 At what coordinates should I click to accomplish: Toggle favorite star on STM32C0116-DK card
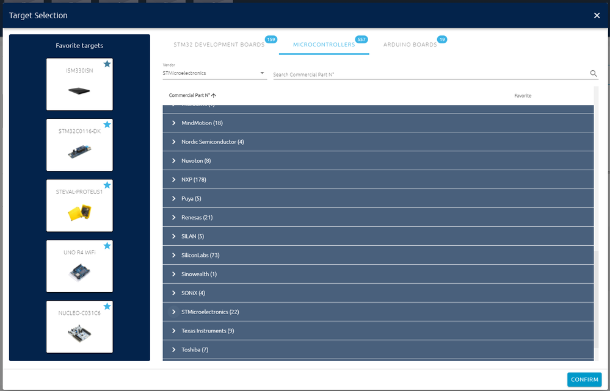pyautogui.click(x=107, y=124)
